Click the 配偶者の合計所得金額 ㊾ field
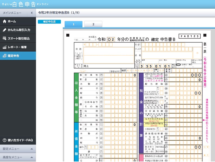This screenshot has height=162, width=215. pyautogui.click(x=185, y=156)
